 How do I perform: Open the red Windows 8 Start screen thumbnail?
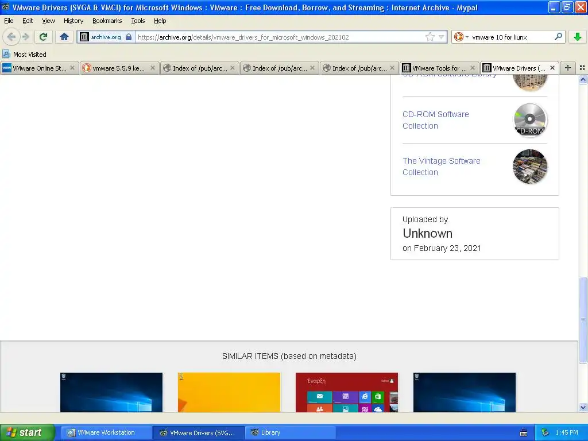(346, 392)
